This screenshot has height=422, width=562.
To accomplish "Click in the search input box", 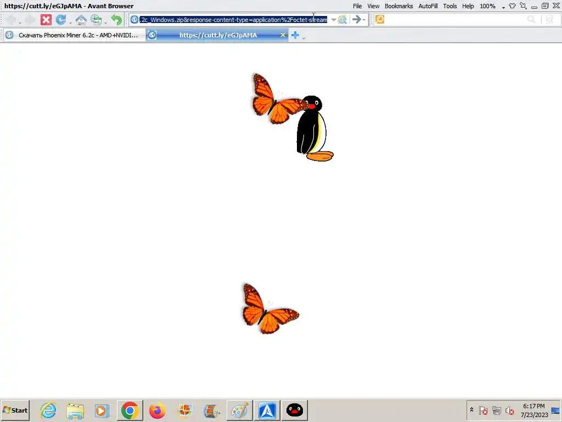I will click(x=455, y=19).
